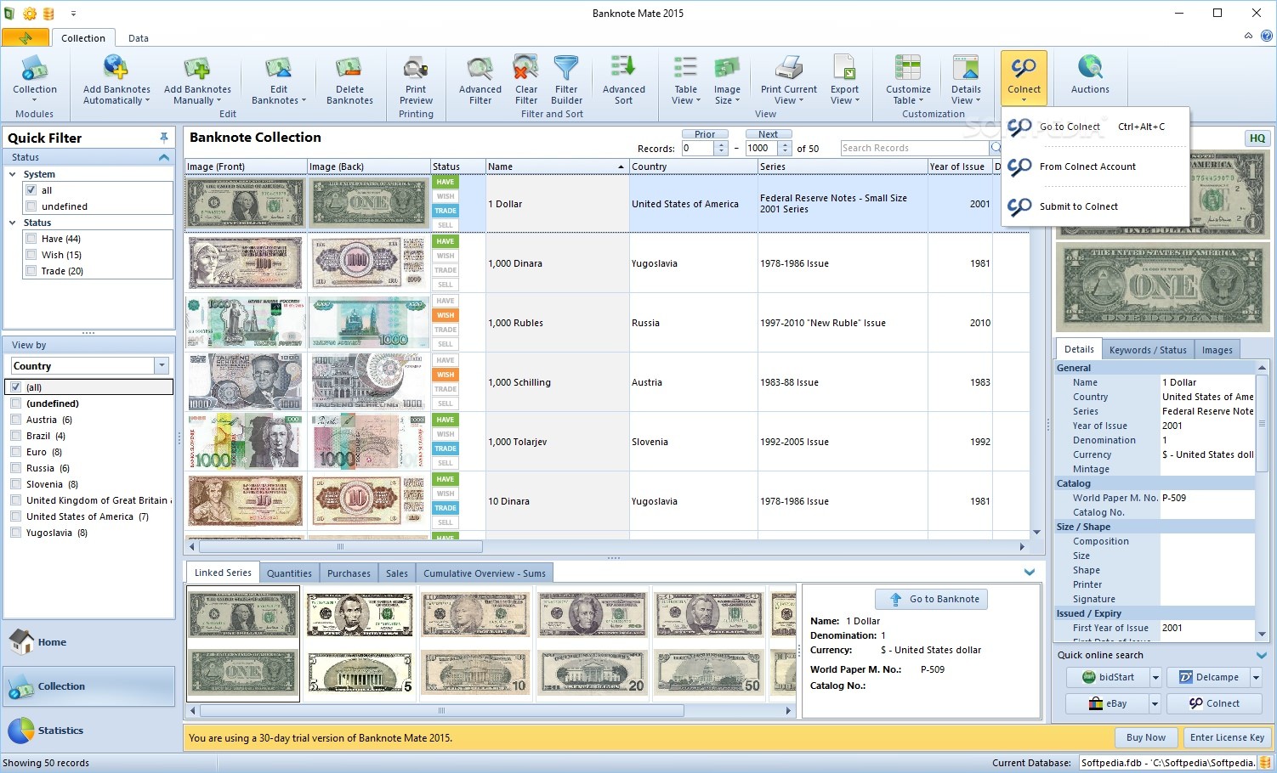
Task: Open the Keywords / Status tab
Action: pyautogui.click(x=1147, y=350)
